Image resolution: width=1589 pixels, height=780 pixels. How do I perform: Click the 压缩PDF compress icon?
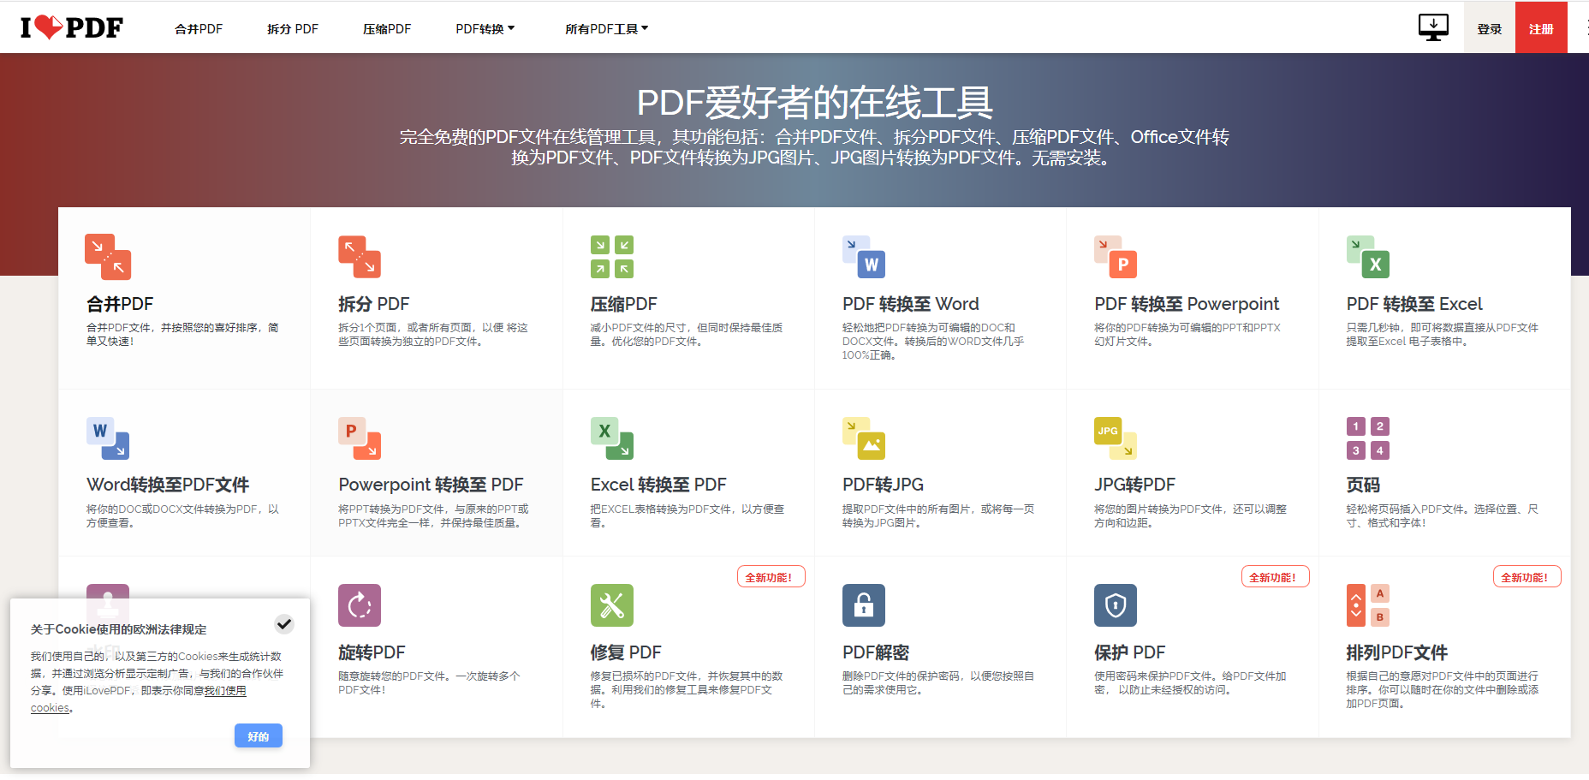pos(612,257)
